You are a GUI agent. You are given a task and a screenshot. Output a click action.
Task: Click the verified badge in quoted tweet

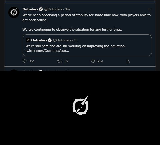coord(50,40)
